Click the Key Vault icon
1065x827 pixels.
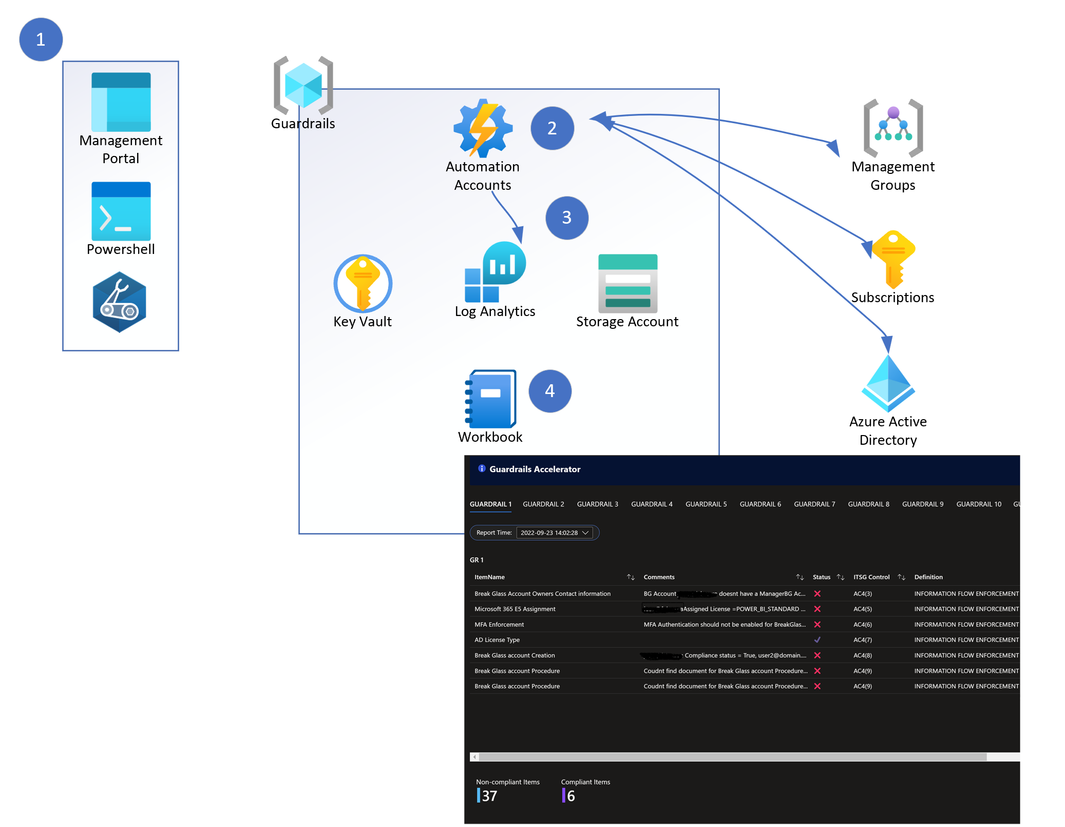click(x=363, y=283)
